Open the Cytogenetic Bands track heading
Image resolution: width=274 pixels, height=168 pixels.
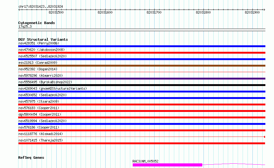coord(37,23)
